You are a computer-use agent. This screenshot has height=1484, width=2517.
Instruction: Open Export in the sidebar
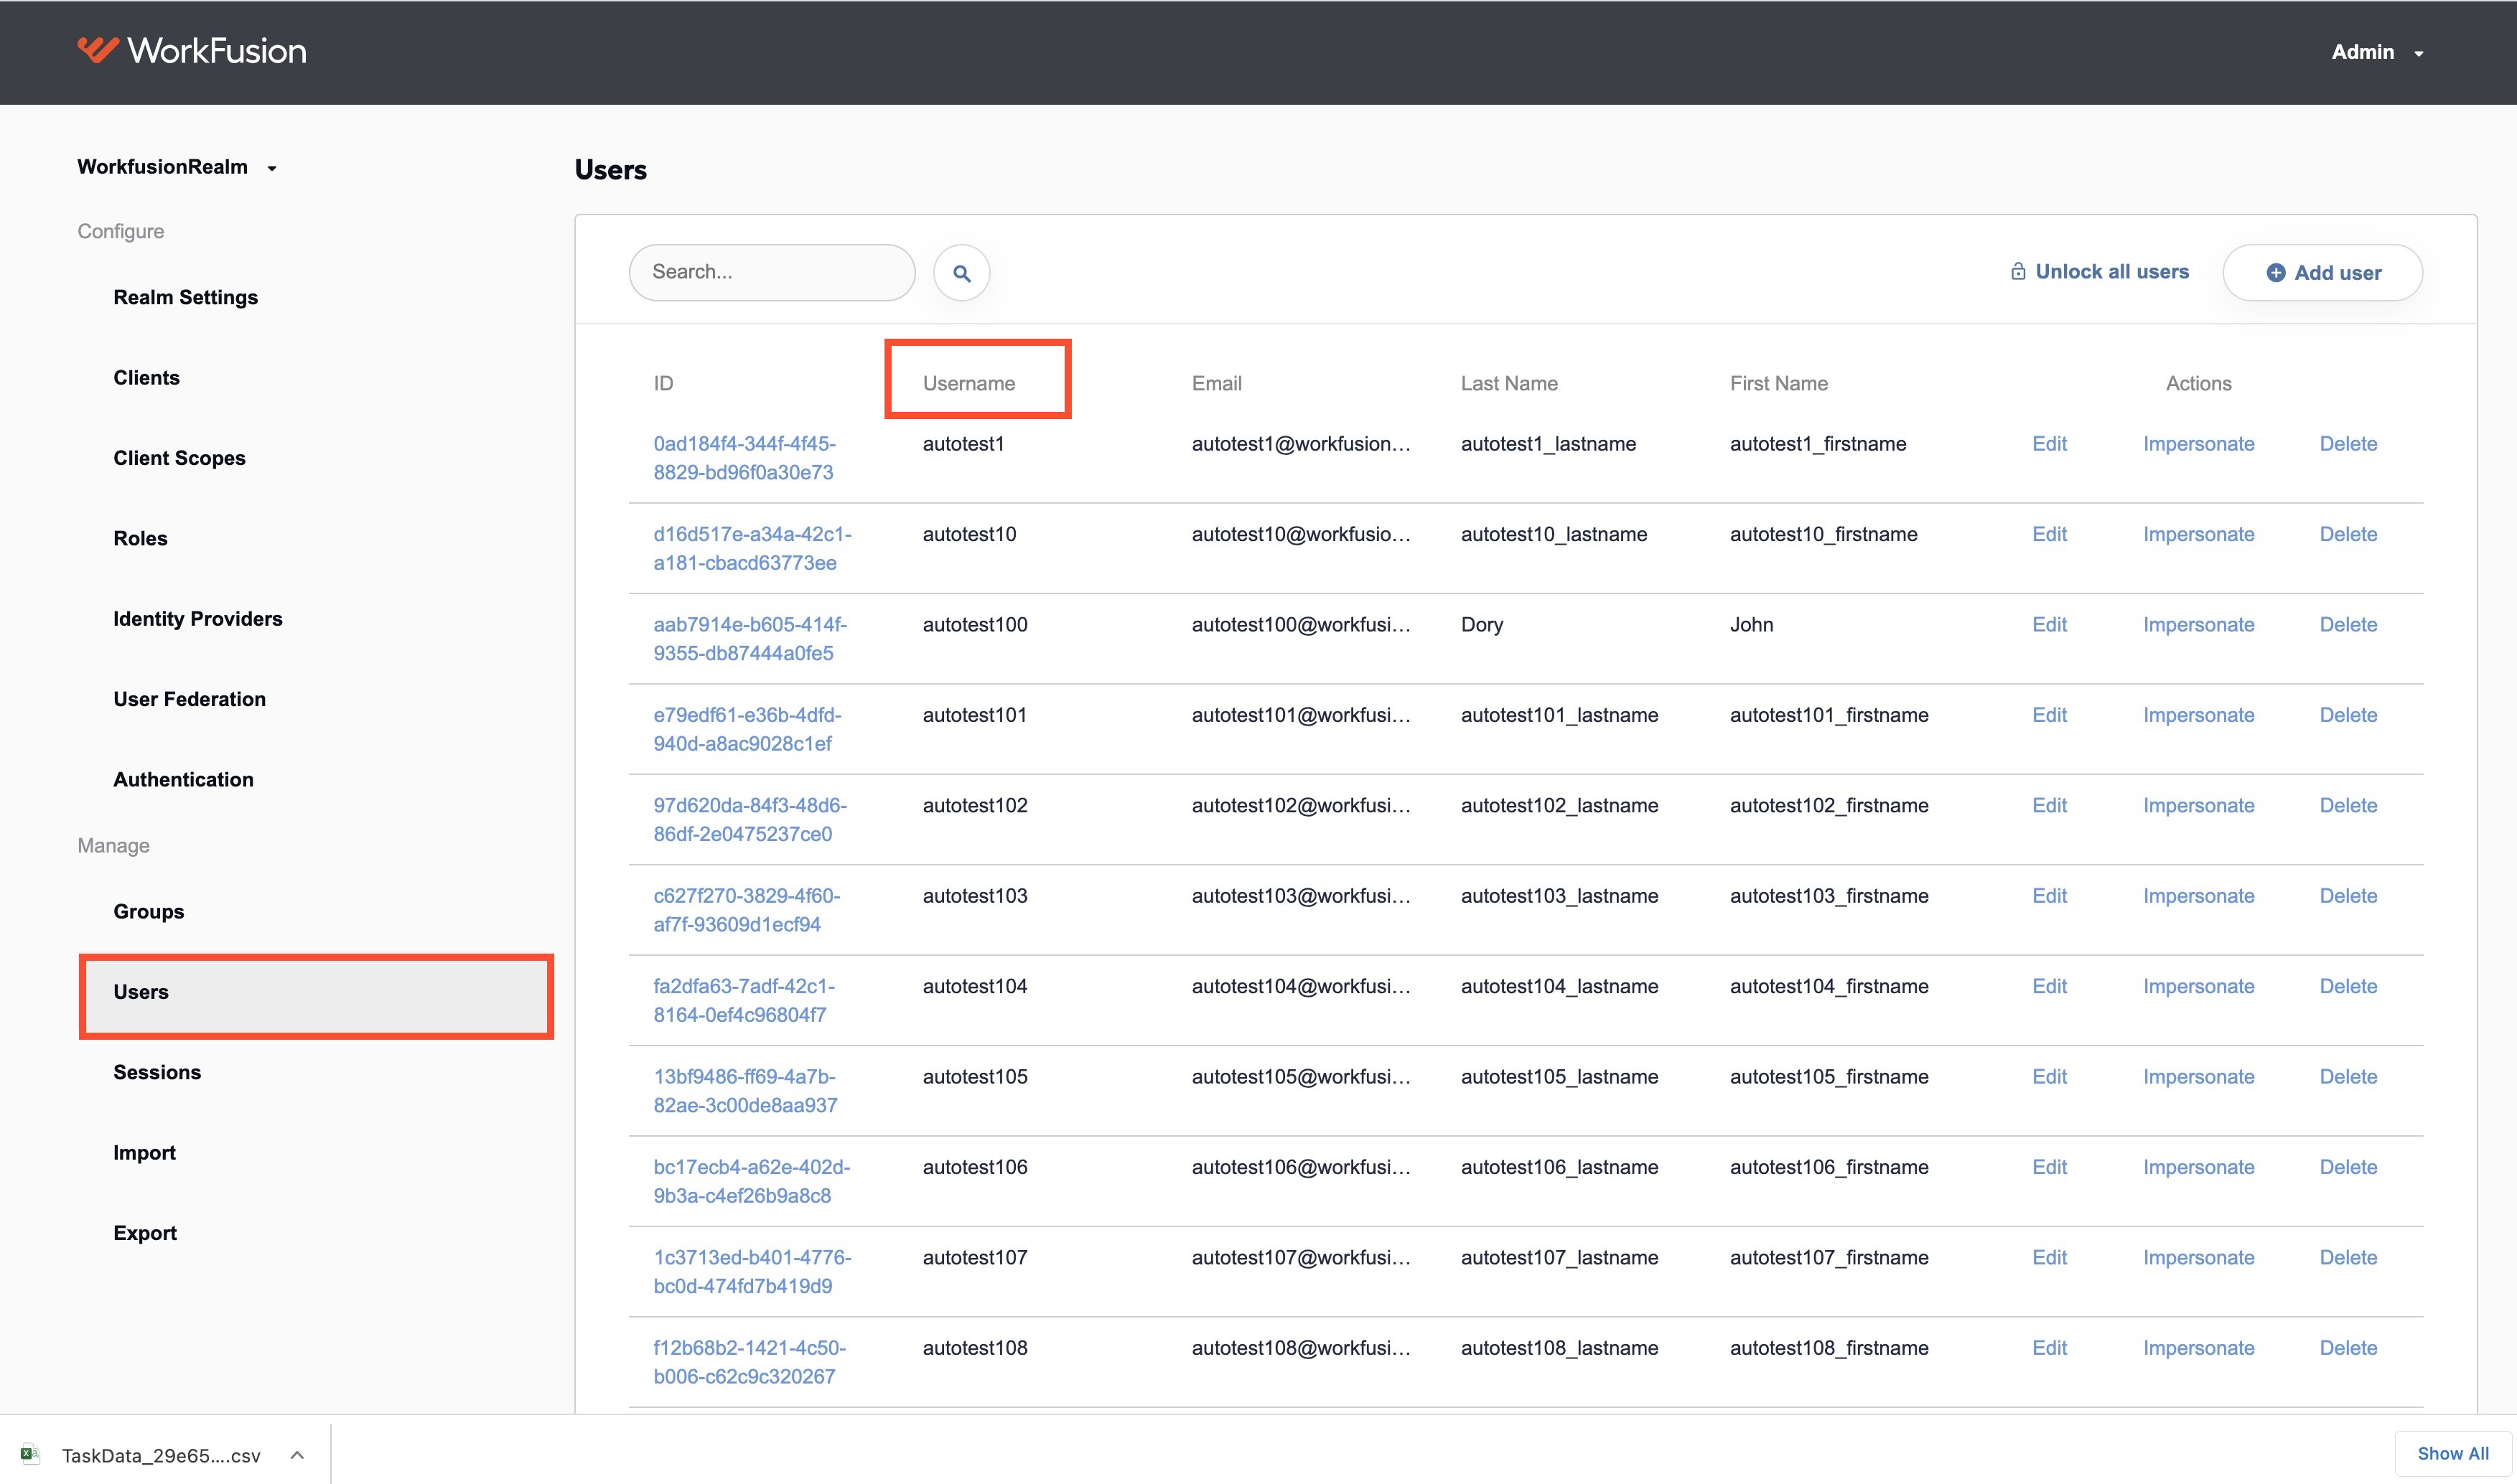click(144, 1233)
